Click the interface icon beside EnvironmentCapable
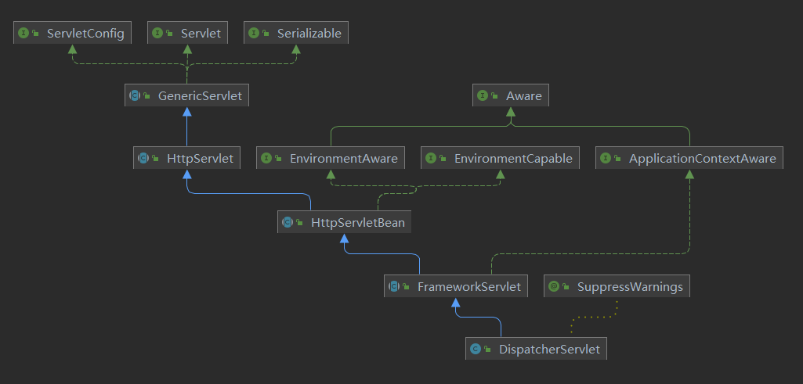The image size is (803, 384). tap(431, 158)
